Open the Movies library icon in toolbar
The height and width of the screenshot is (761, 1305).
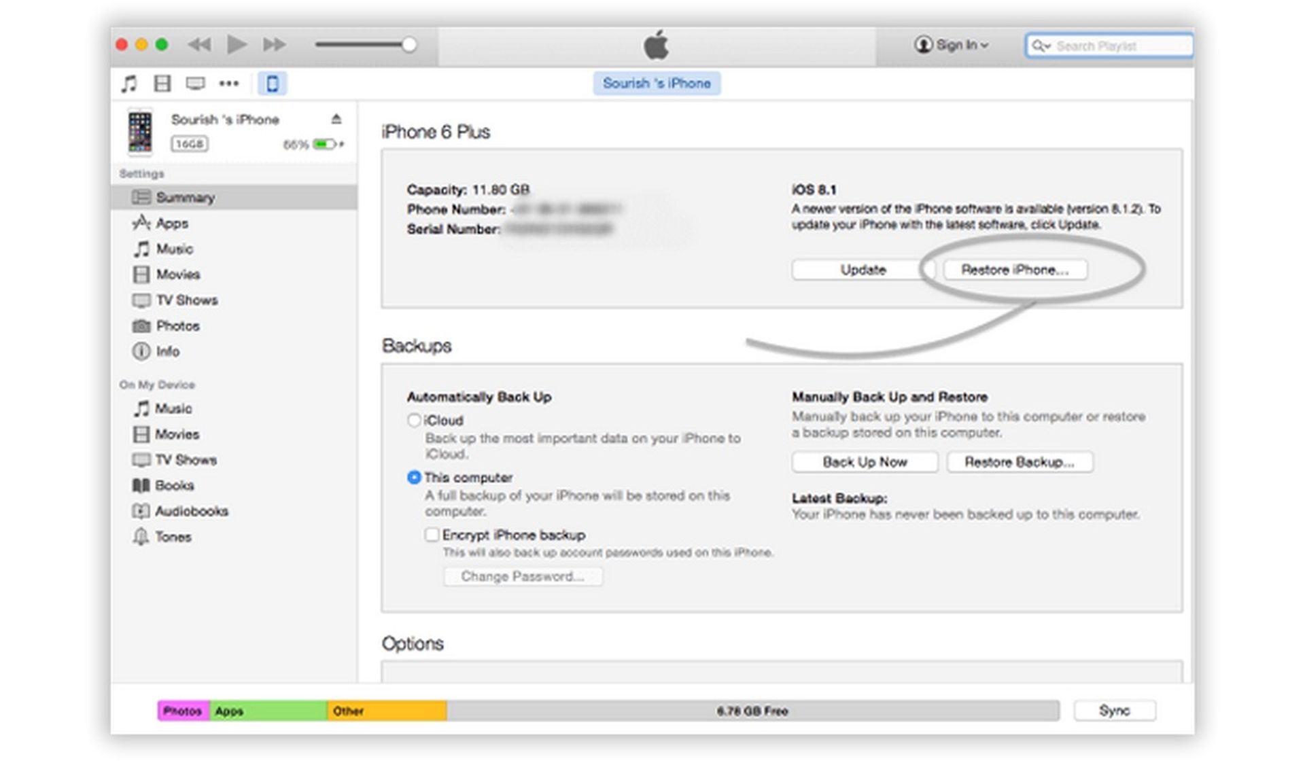click(x=162, y=84)
